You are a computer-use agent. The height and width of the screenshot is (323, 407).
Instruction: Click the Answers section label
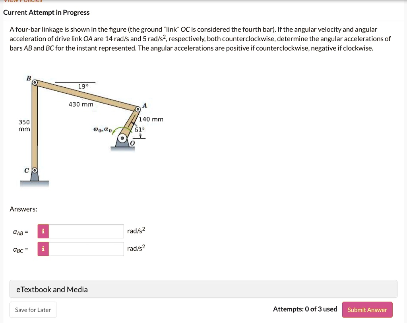(23, 209)
